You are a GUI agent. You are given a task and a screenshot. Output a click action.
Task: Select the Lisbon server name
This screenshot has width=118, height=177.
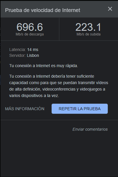(x=33, y=55)
